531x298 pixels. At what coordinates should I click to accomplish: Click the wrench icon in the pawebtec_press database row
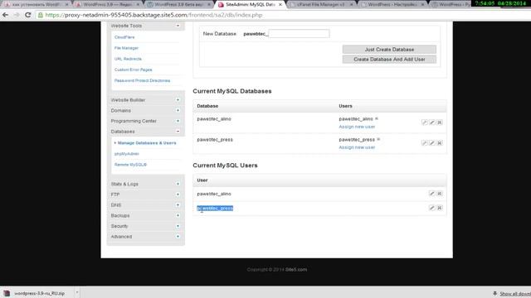(x=424, y=143)
